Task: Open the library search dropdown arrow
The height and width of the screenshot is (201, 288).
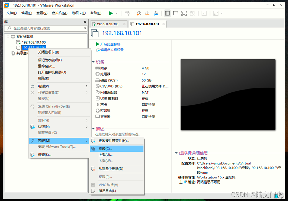Action: tap(85, 28)
